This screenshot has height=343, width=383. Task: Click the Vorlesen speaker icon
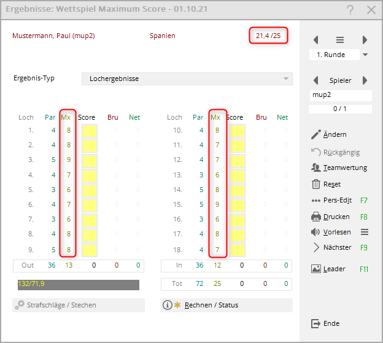[x=316, y=232]
